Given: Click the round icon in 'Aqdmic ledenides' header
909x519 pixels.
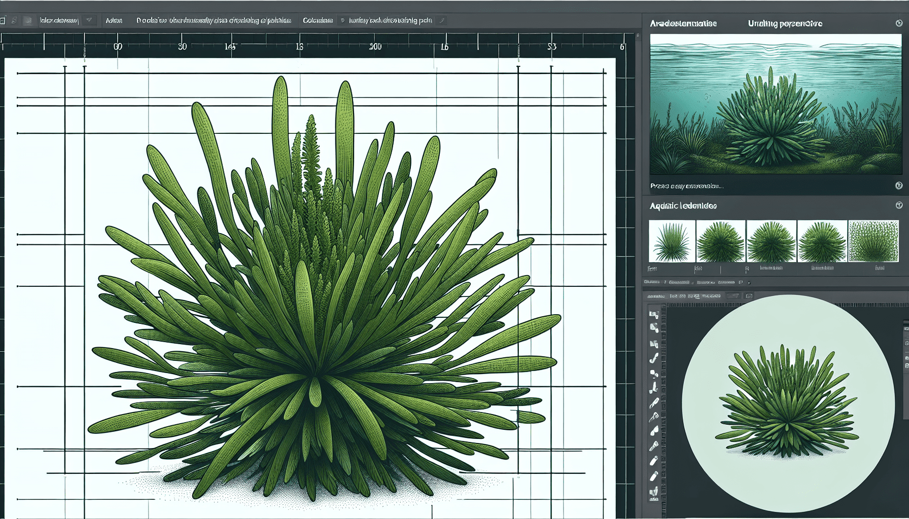Looking at the screenshot, I should (899, 205).
